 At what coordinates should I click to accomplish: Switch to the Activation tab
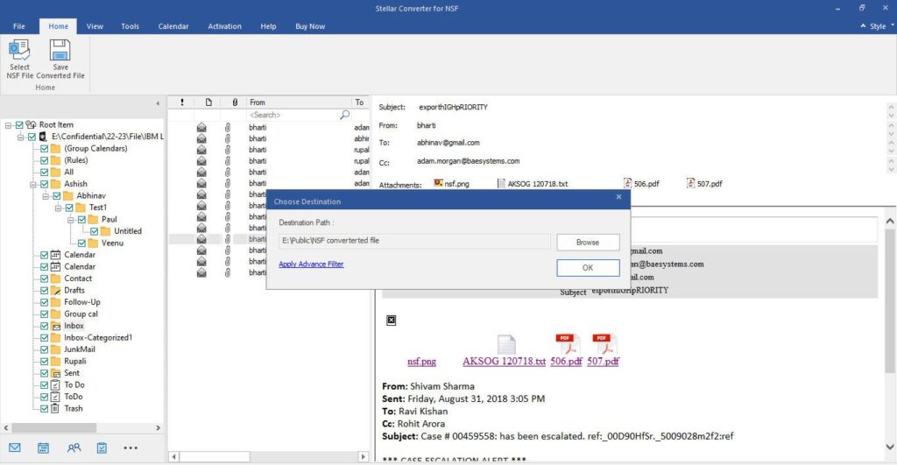(224, 26)
